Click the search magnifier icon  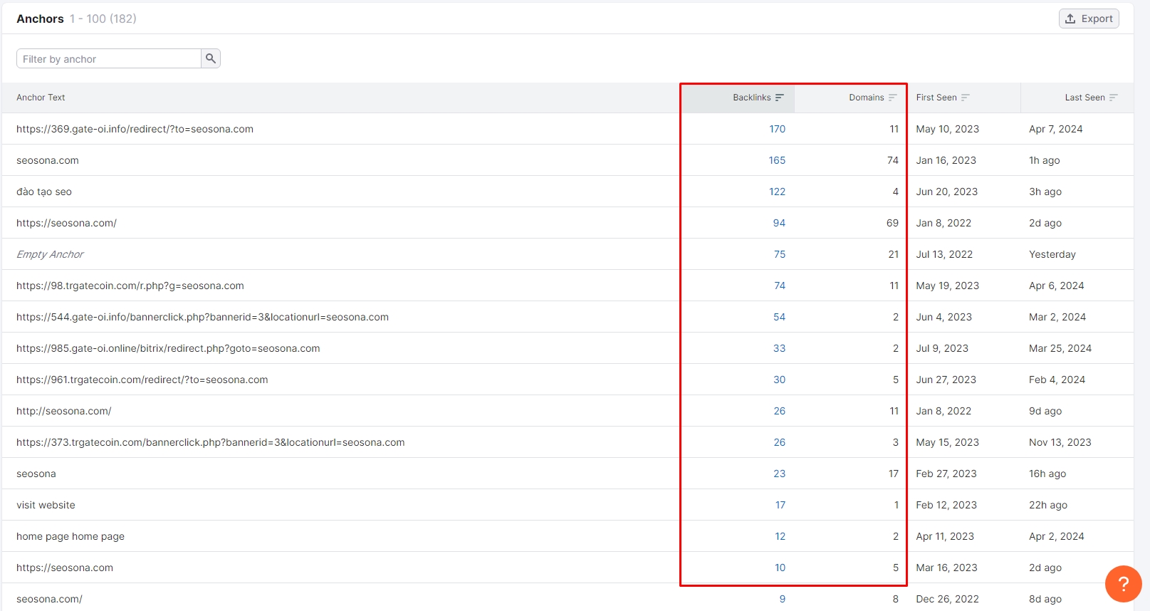[x=210, y=58]
